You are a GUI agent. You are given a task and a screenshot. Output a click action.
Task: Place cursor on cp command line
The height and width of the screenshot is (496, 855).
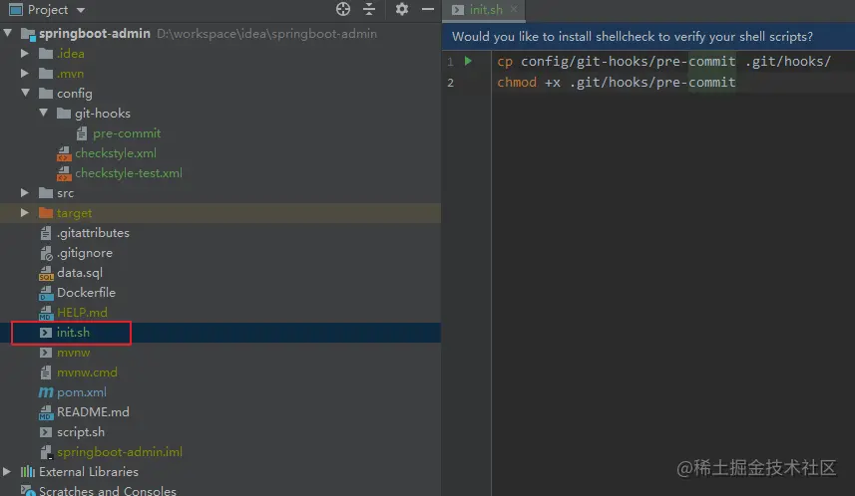[x=663, y=62]
